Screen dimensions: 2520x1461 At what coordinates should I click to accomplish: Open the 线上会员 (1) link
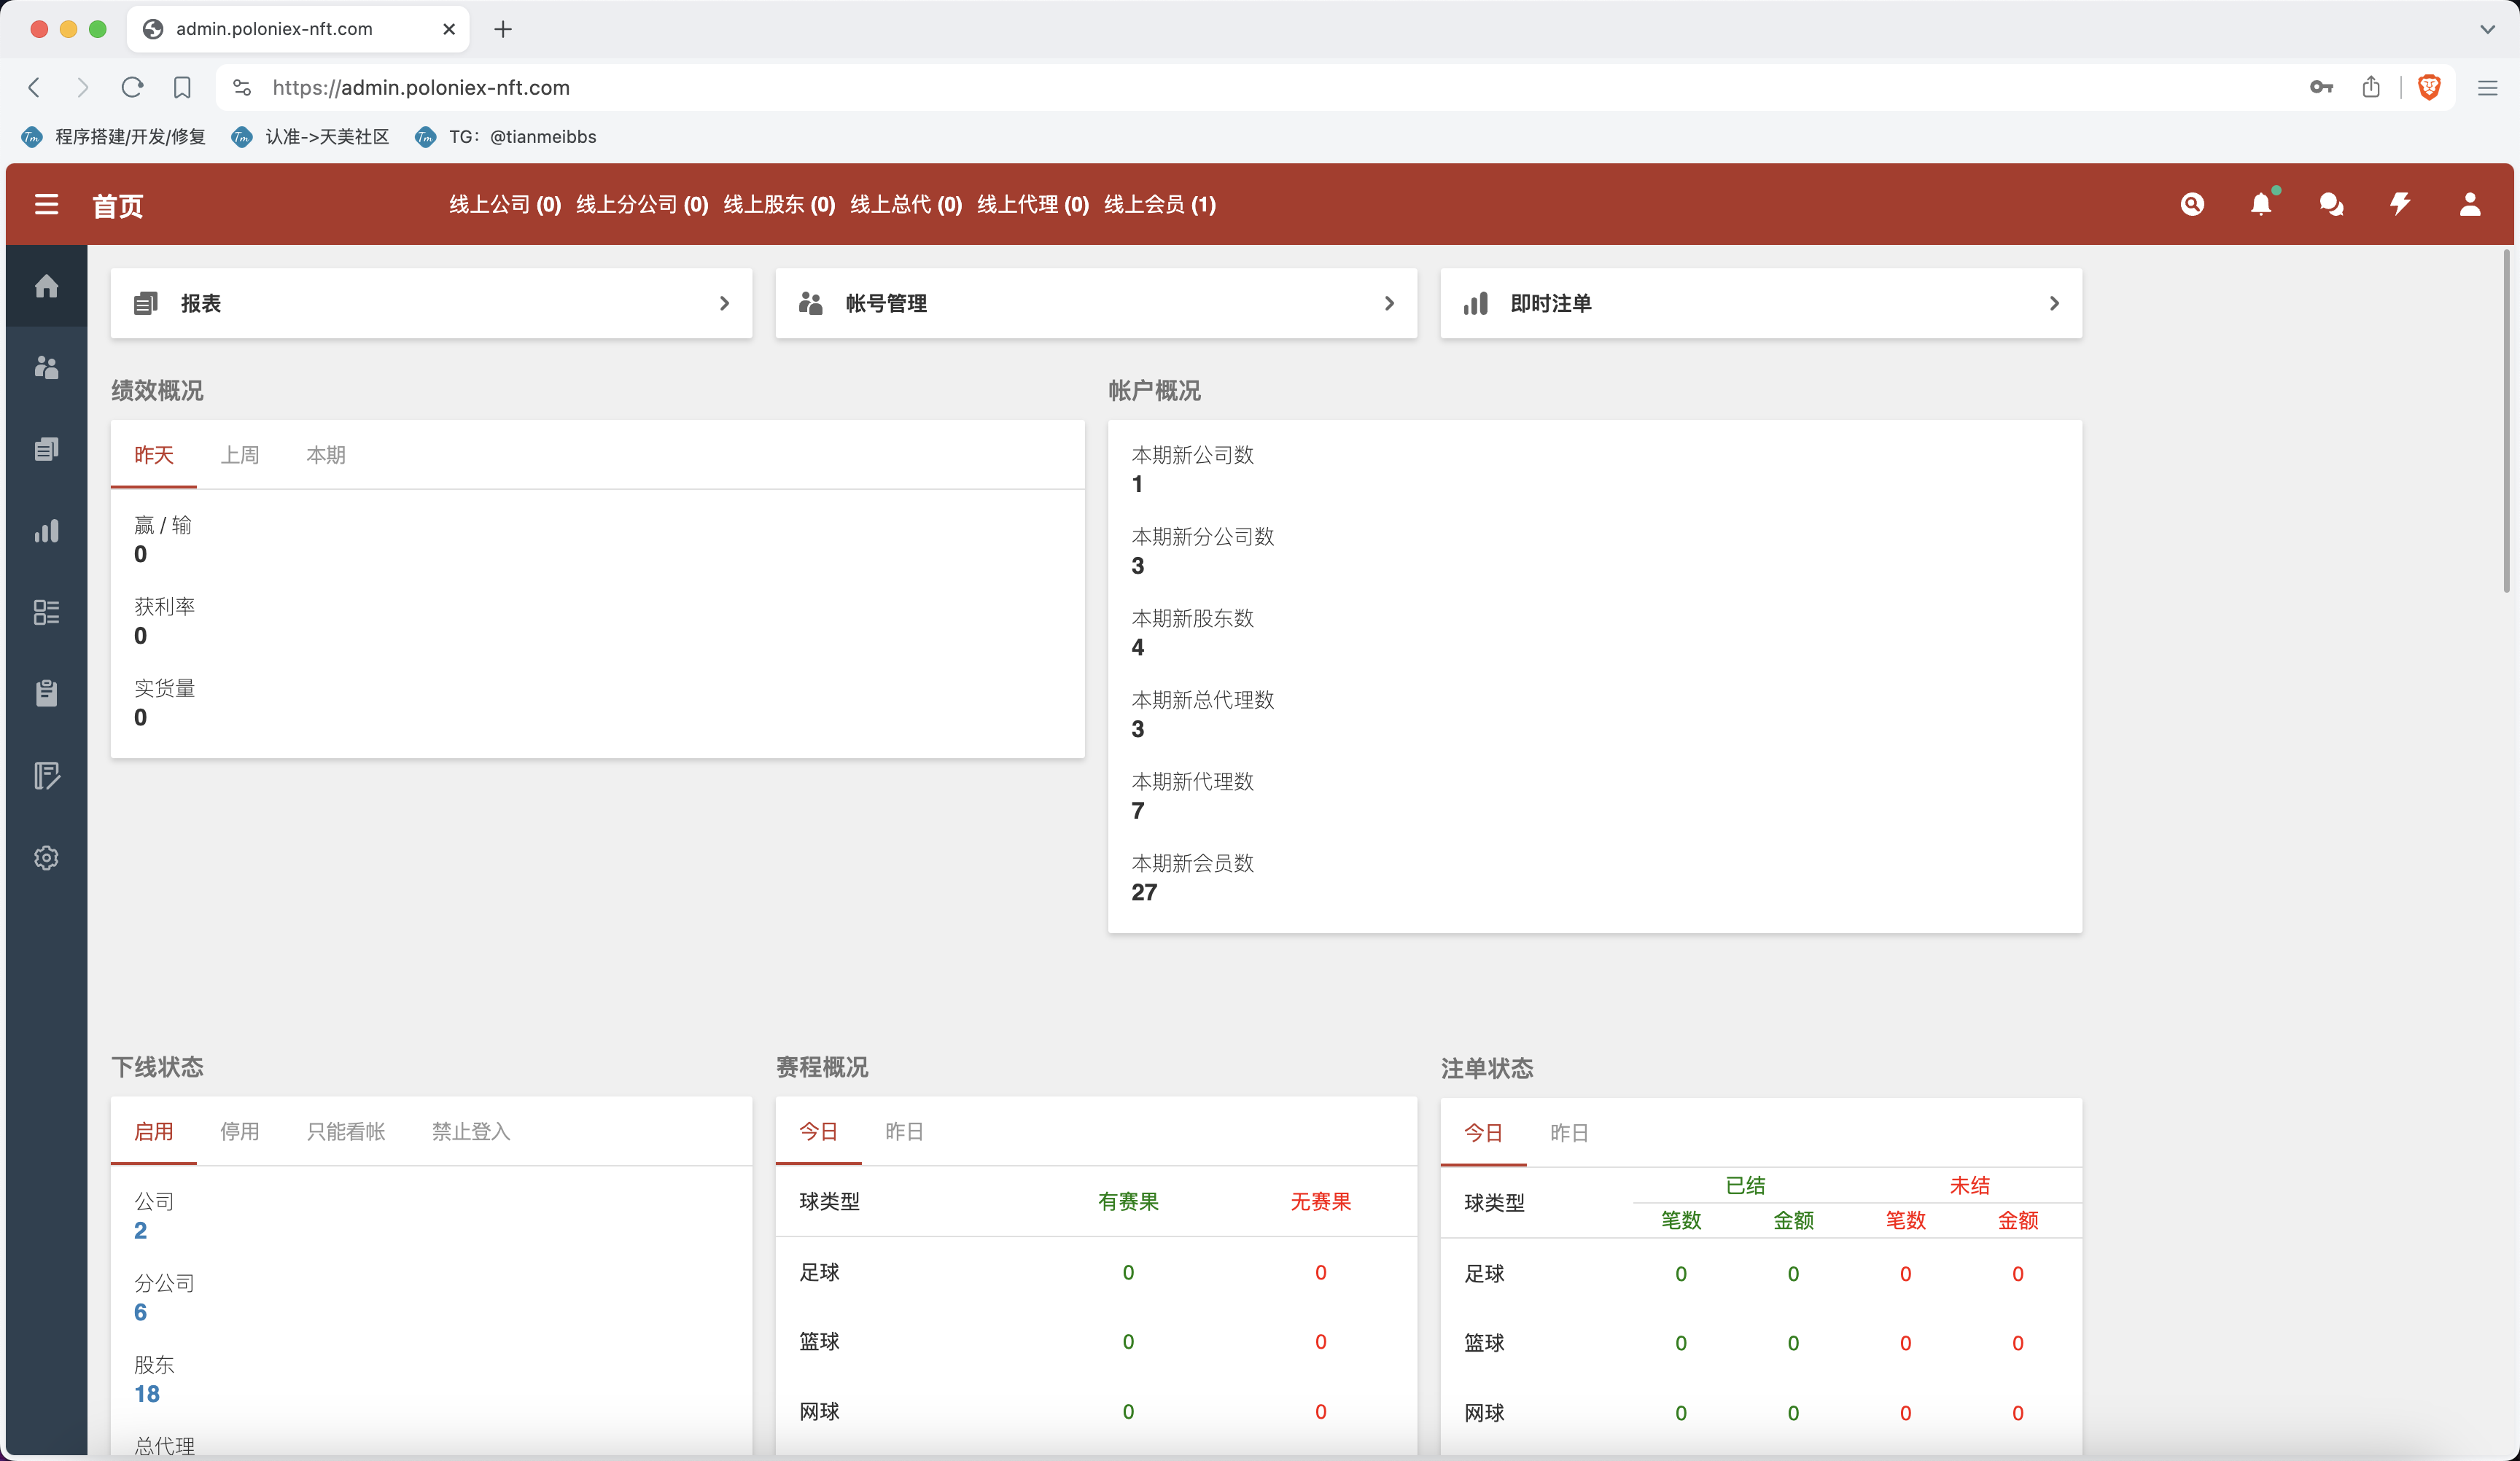1159,204
